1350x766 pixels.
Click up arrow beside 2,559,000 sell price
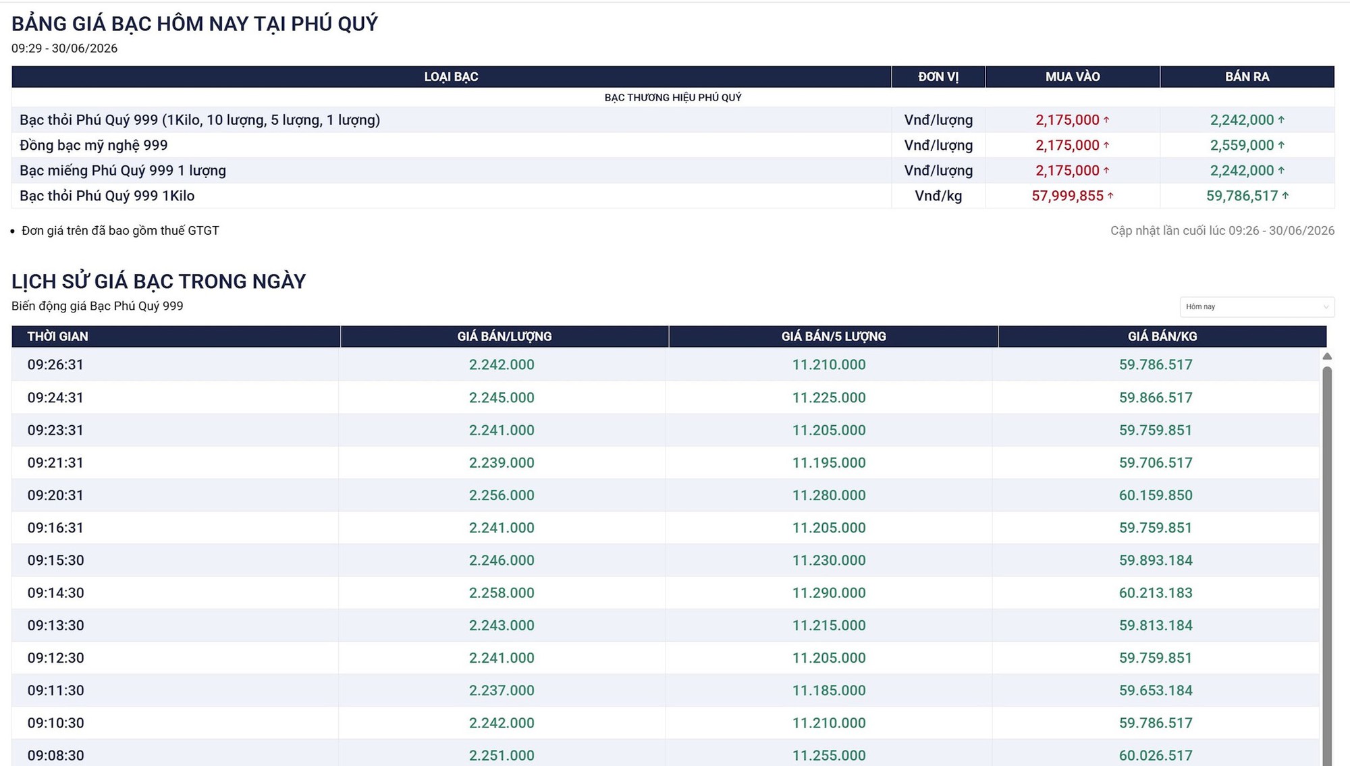coord(1281,145)
